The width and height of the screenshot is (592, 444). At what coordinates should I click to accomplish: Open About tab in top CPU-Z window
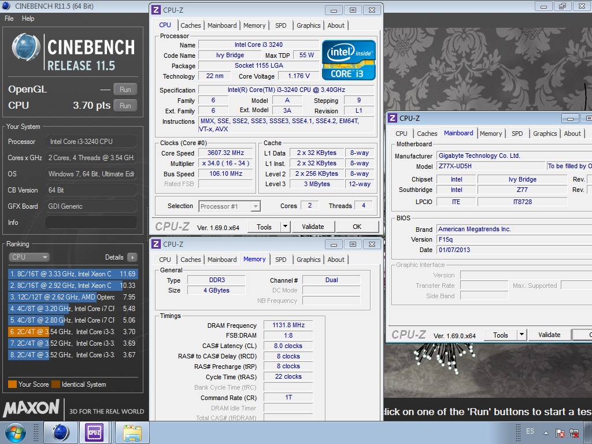tap(336, 25)
